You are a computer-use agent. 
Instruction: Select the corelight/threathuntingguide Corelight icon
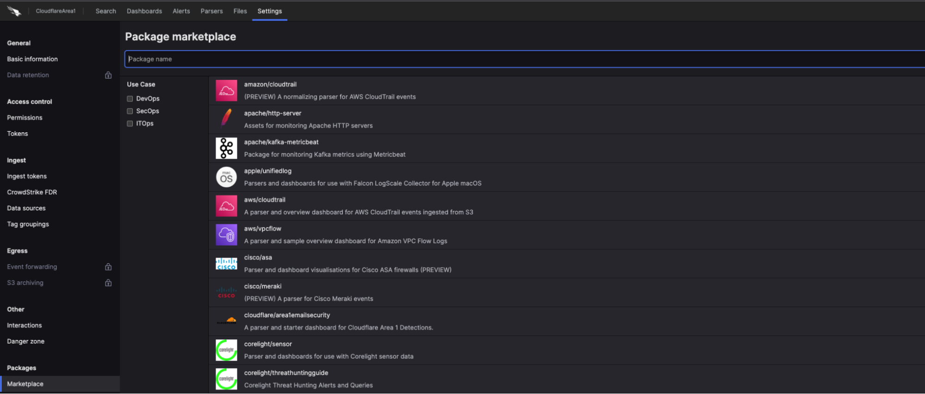coord(226,379)
